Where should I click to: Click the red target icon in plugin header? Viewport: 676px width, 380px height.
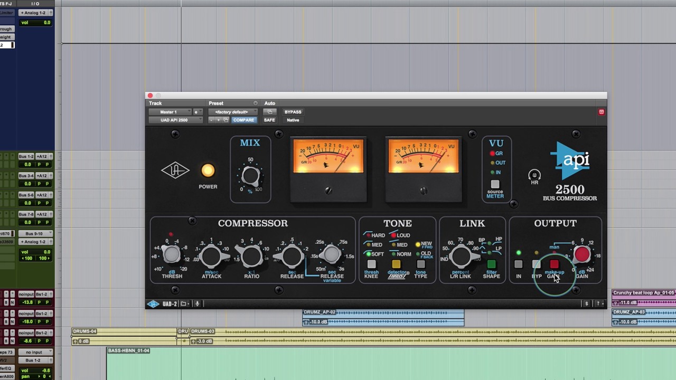[x=601, y=112]
